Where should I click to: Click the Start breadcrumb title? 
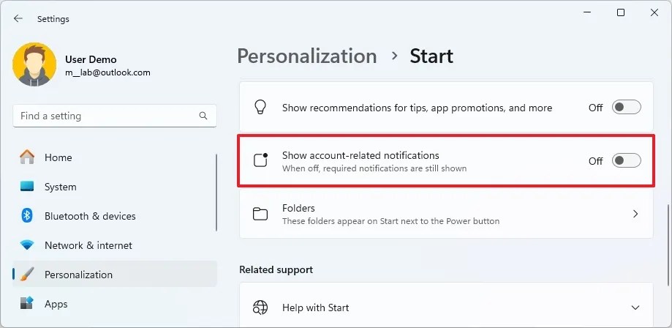(x=431, y=56)
